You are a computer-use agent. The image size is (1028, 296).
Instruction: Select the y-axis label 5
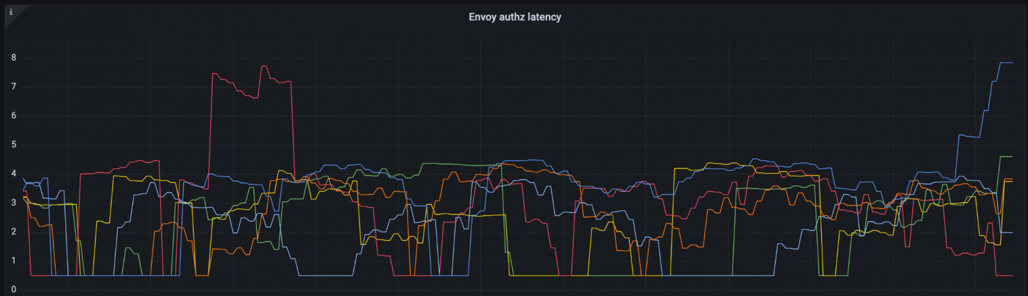[x=13, y=145]
